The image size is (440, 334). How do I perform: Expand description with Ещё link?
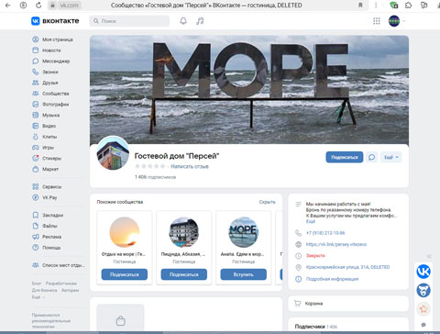311,221
